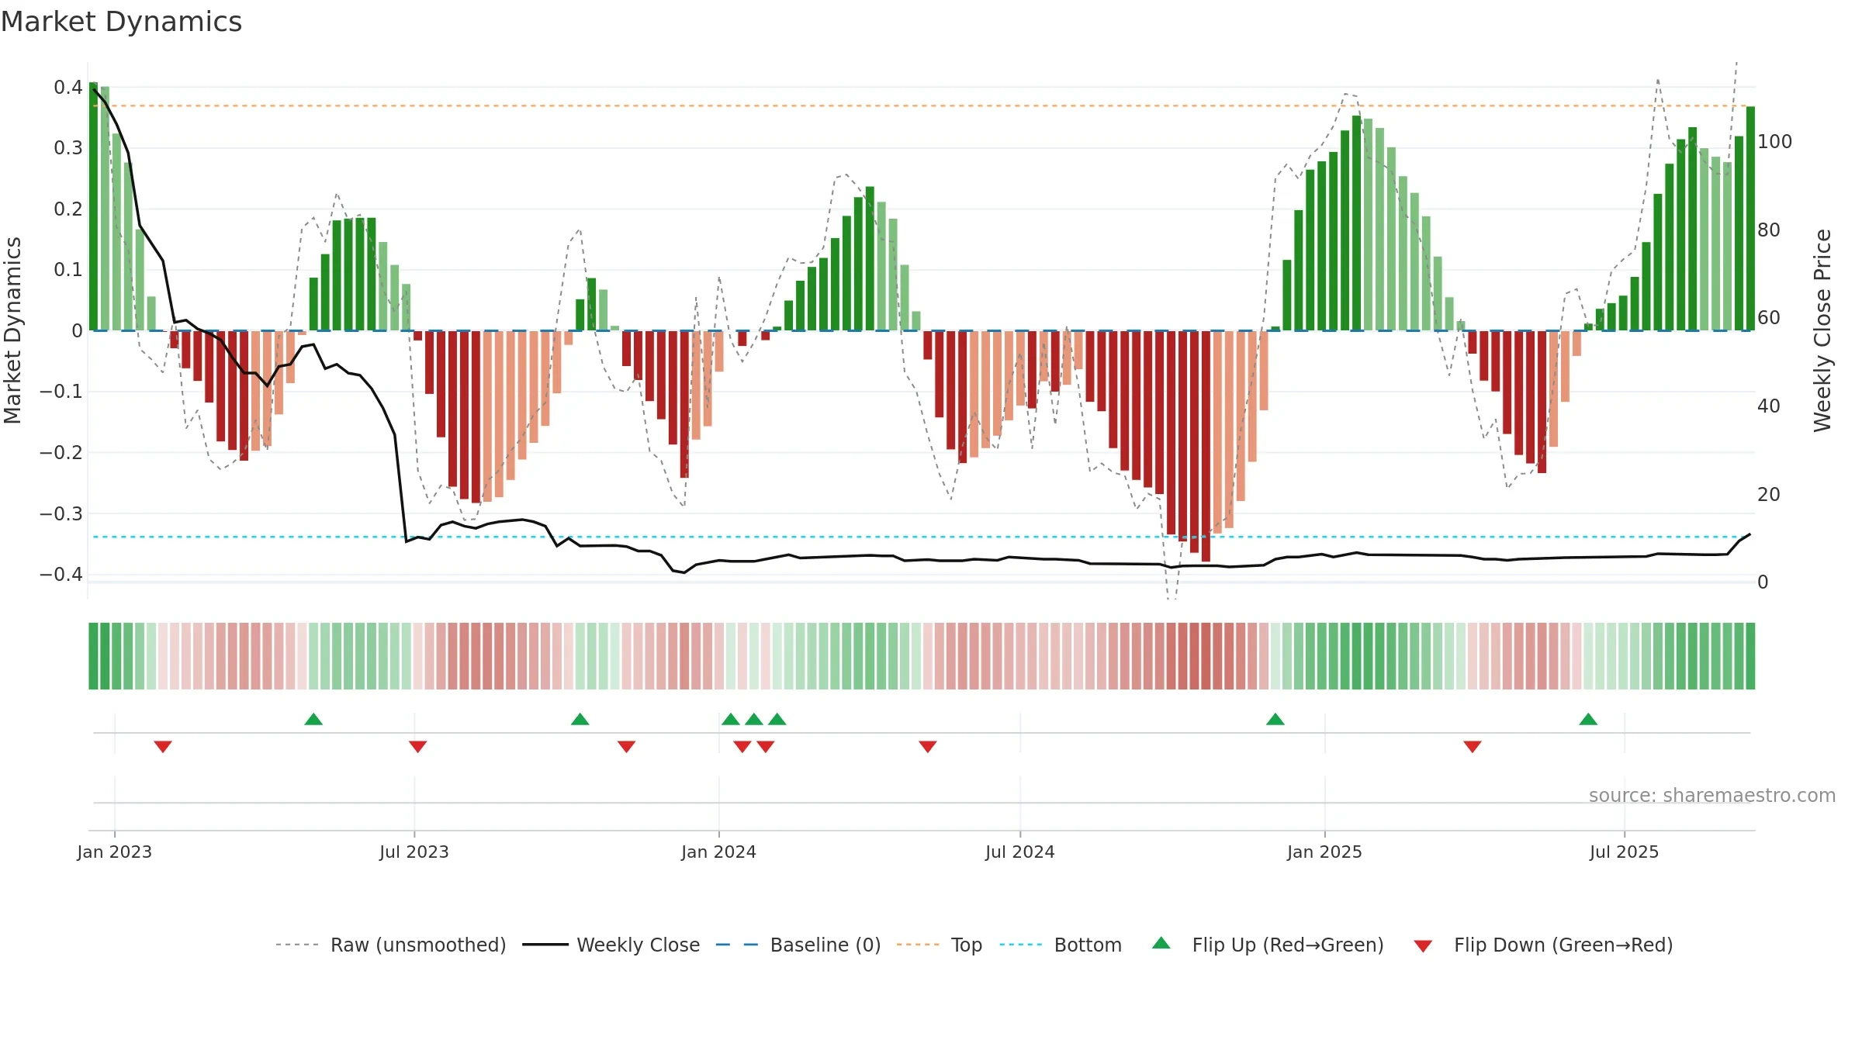Click the green Flip Up triangle legend icon

[1161, 943]
